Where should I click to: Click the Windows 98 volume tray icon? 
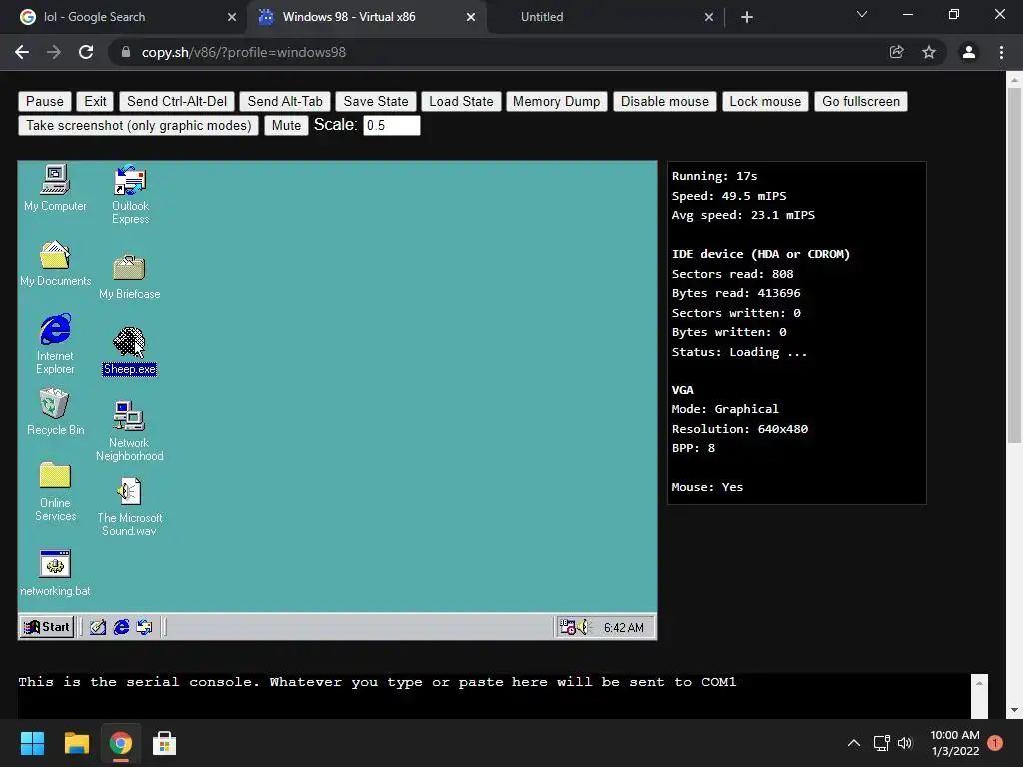[583, 627]
